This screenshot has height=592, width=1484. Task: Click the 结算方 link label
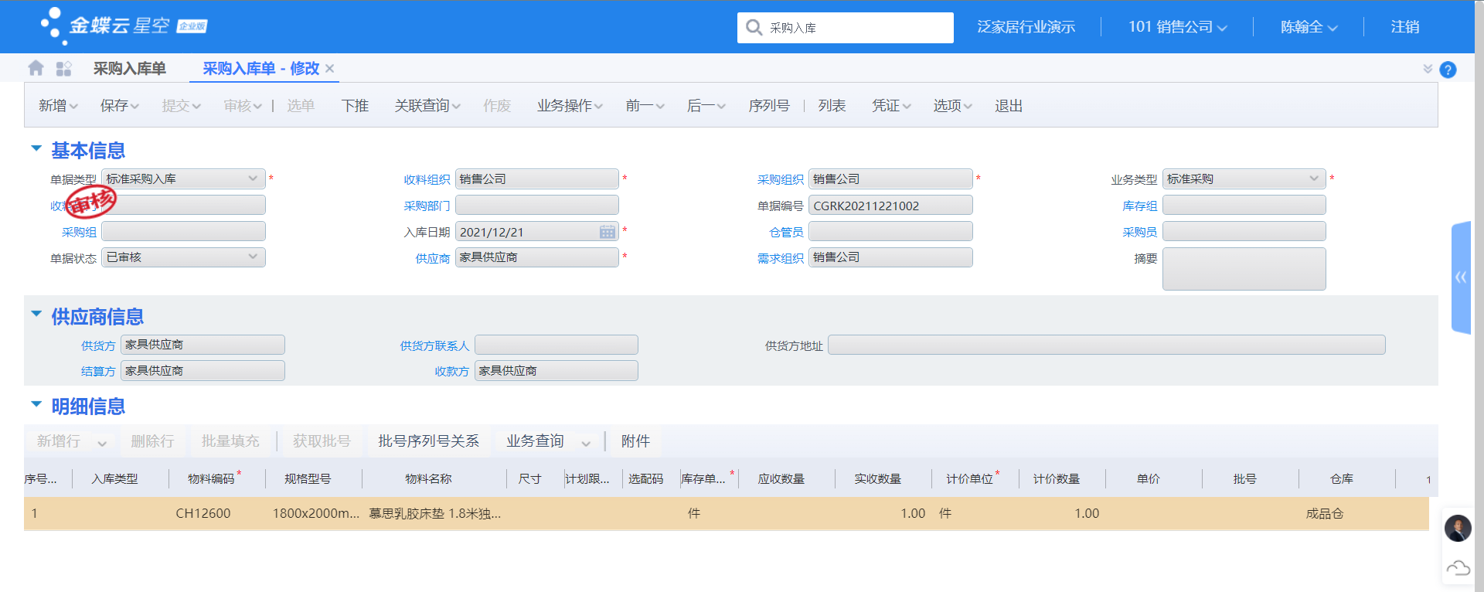tap(98, 372)
